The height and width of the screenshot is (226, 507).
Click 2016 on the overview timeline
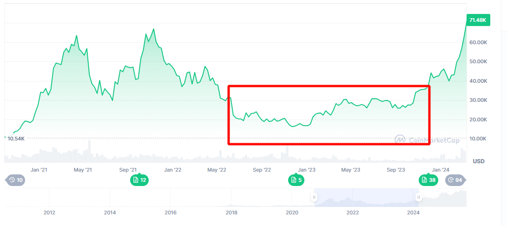[171, 213]
